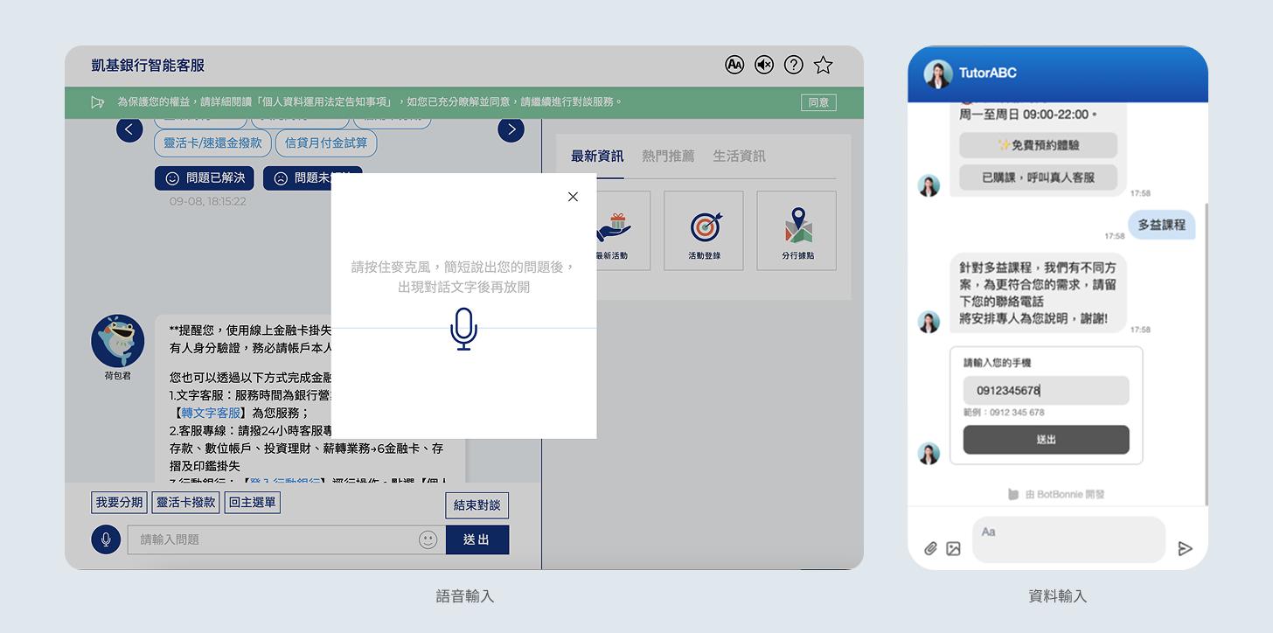Screen dimensions: 1273x633
Task: Select 信貸月付金試算 option
Action: 326,143
